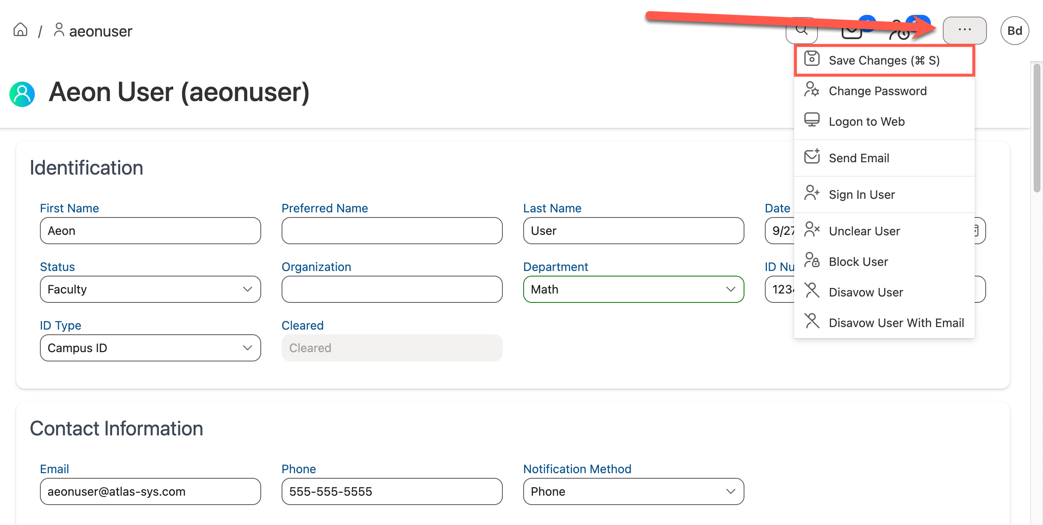Choose Unclear User menu option

click(864, 231)
